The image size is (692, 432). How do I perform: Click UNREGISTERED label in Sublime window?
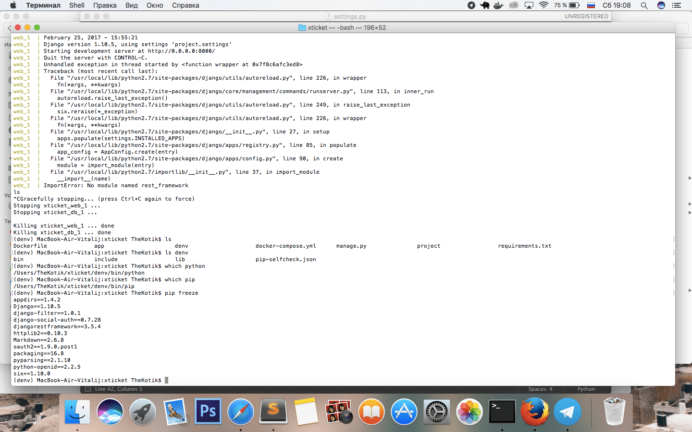pyautogui.click(x=586, y=16)
